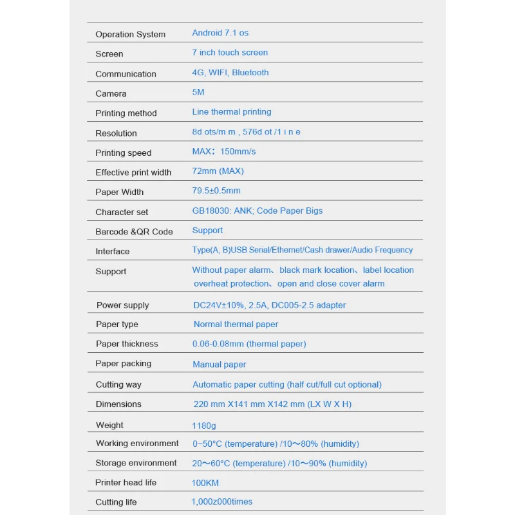Select Line thermal printing text
The height and width of the screenshot is (515, 515).
[x=232, y=111]
